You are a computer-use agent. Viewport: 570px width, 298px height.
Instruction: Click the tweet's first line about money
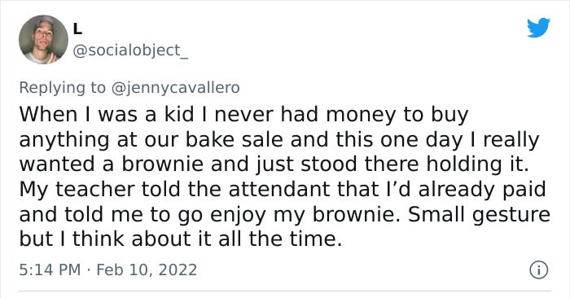click(x=243, y=115)
